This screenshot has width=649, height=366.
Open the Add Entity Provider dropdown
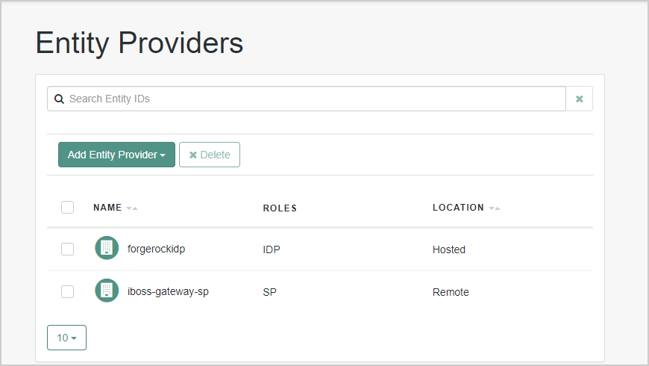[116, 155]
